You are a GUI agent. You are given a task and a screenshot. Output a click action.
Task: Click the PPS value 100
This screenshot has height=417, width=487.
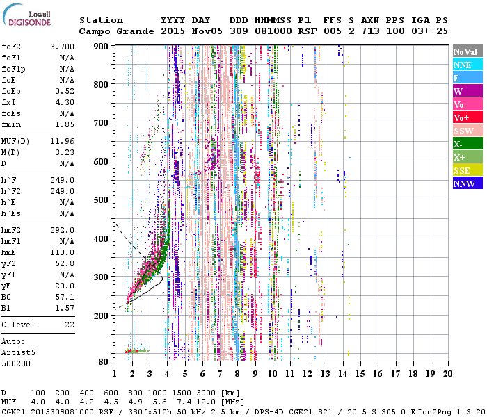point(395,31)
